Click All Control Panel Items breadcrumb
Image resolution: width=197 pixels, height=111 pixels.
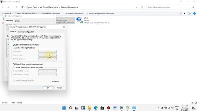click(x=49, y=7)
